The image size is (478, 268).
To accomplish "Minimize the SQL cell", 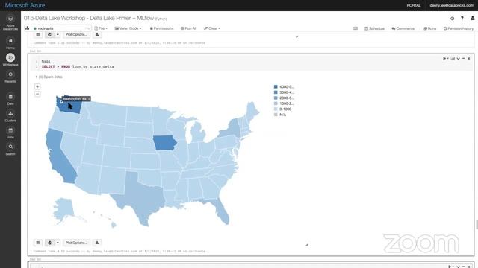I will point(463,58).
